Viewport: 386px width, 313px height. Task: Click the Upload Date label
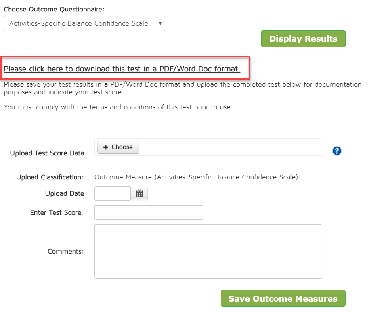coord(65,194)
